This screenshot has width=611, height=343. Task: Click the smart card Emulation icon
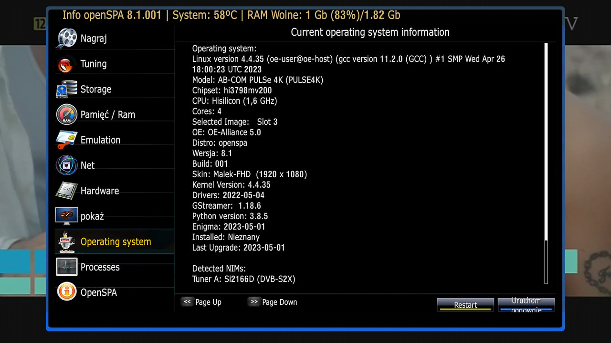66,140
